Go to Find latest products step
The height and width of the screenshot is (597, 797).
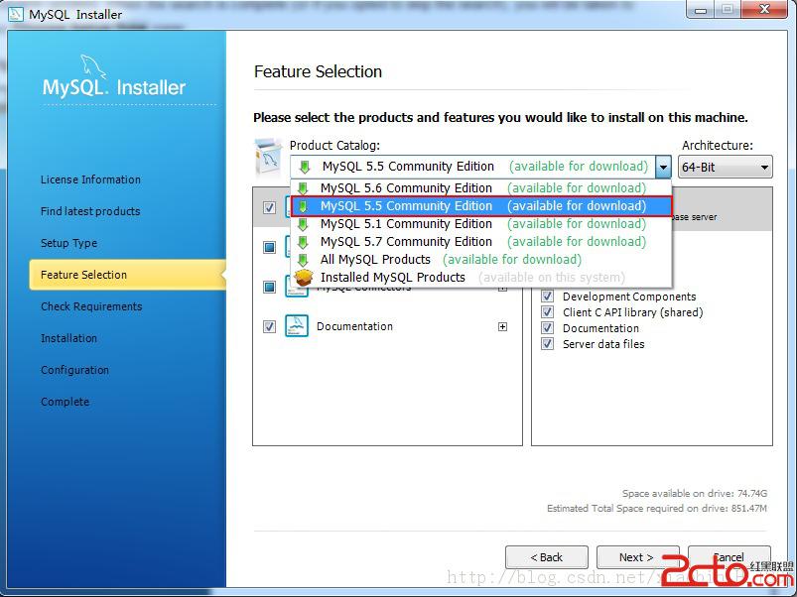pyautogui.click(x=90, y=211)
